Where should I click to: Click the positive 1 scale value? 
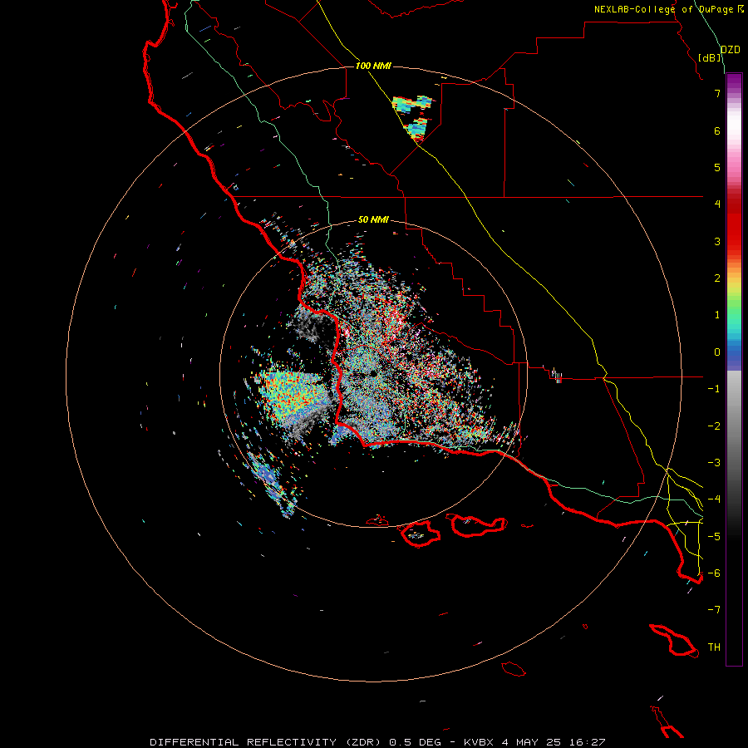[717, 315]
